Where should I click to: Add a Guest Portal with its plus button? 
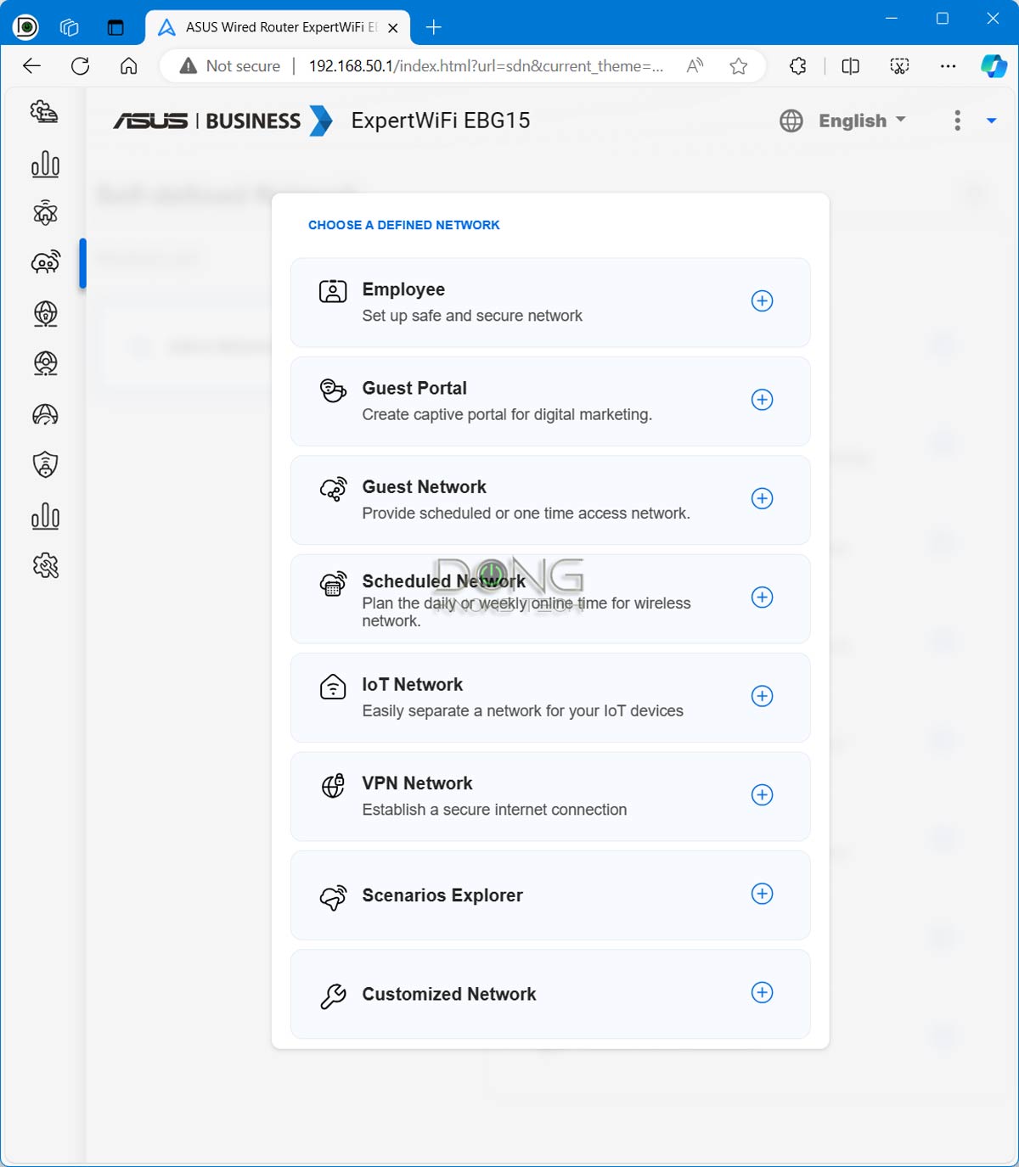(x=763, y=400)
